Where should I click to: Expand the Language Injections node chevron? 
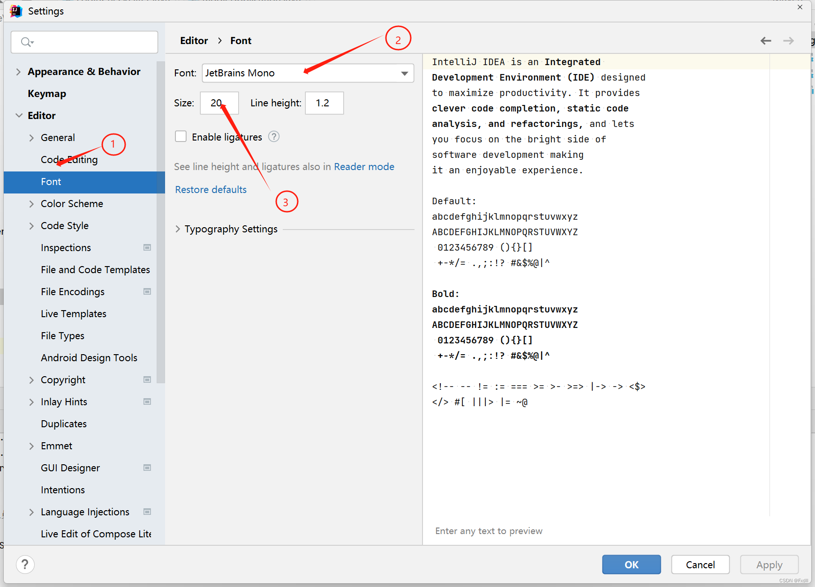coord(31,512)
